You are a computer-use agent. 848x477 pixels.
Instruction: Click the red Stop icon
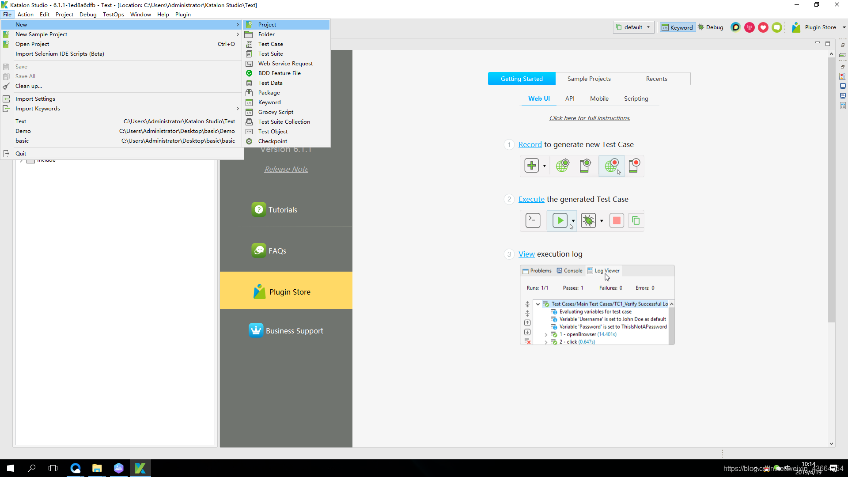pyautogui.click(x=617, y=220)
